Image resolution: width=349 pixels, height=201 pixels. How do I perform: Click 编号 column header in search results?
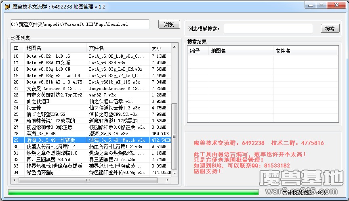(x=198, y=51)
